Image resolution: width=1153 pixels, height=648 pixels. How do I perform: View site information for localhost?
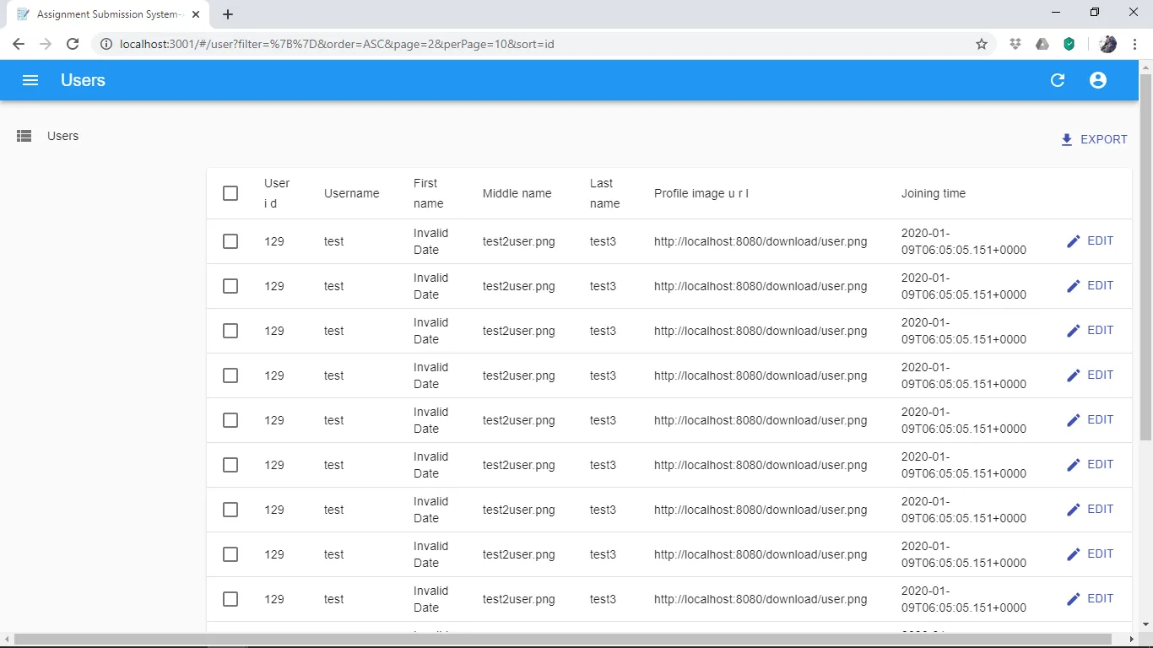point(106,44)
